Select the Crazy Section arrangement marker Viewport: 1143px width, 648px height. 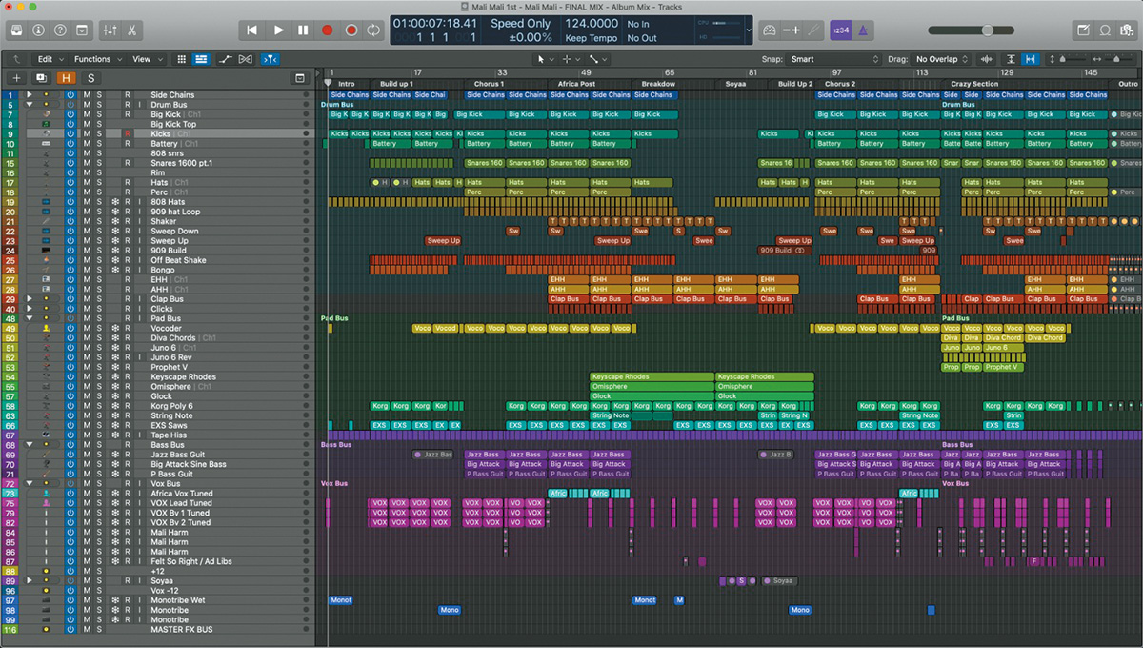974,84
